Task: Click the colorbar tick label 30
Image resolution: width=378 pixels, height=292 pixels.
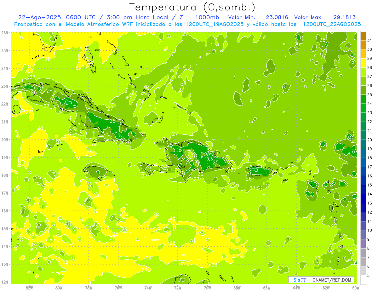Action: tap(370, 49)
